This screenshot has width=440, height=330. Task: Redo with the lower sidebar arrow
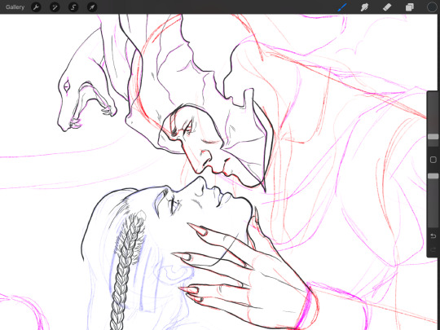[433, 249]
